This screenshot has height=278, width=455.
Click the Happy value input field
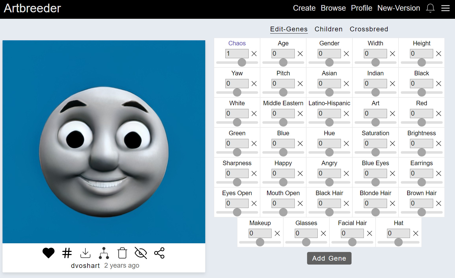point(283,173)
